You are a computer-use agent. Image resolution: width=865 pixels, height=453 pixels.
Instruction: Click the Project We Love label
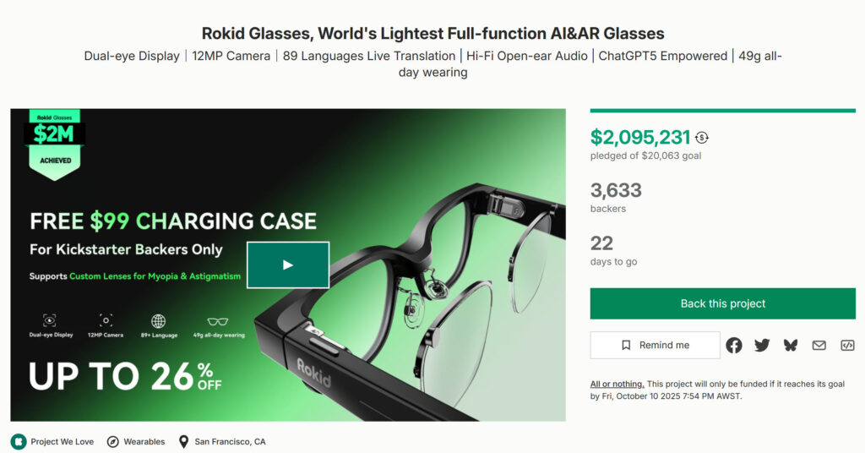(63, 441)
